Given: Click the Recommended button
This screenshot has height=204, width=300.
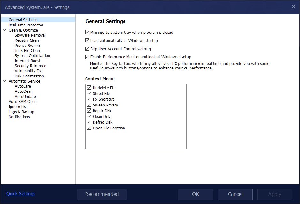Looking at the screenshot, I should 102,194.
